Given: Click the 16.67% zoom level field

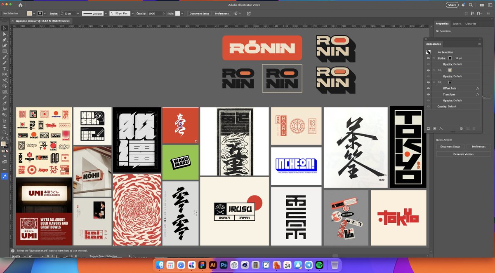Looking at the screenshot, I should (16, 256).
